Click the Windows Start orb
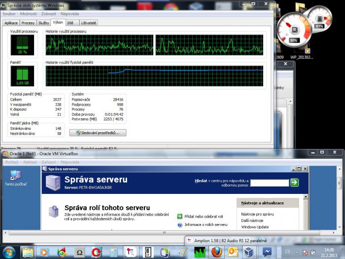 coord(9,252)
